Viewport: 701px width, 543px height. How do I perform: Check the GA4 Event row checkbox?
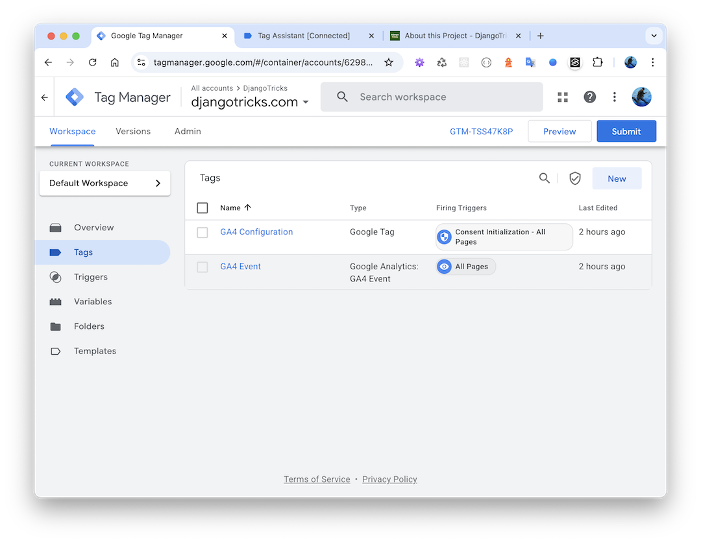pyautogui.click(x=203, y=267)
